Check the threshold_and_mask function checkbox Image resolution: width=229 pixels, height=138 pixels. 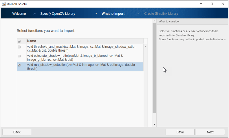(19, 47)
